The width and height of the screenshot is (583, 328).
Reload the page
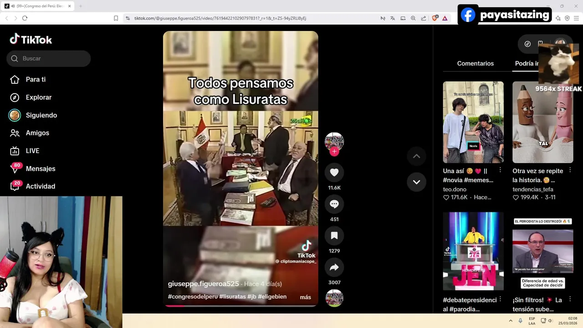[x=25, y=18]
